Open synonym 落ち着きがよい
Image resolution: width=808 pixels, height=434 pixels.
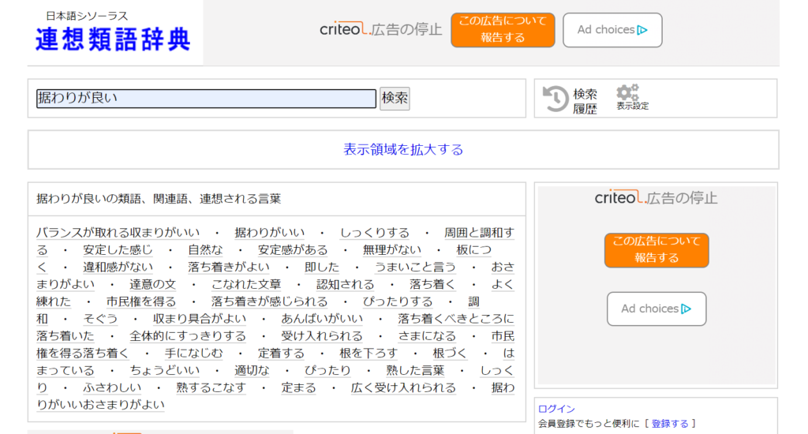229,267
